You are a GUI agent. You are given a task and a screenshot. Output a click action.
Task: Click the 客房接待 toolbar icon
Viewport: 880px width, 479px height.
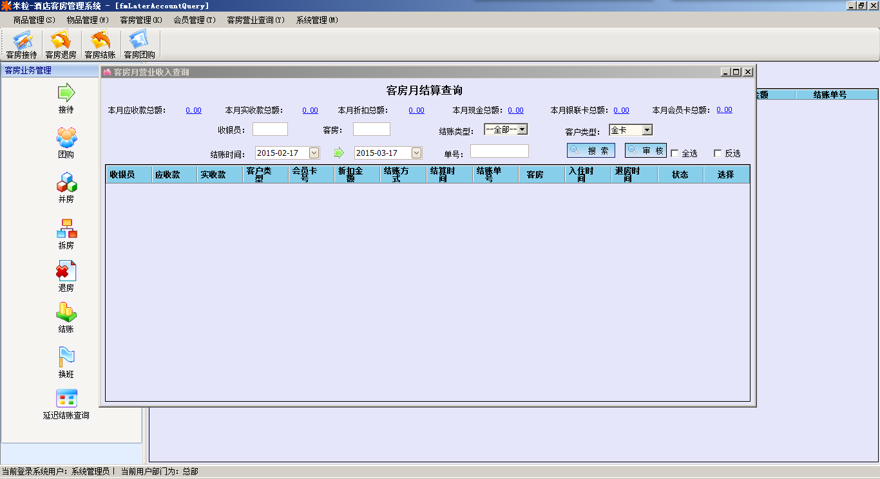pyautogui.click(x=21, y=45)
